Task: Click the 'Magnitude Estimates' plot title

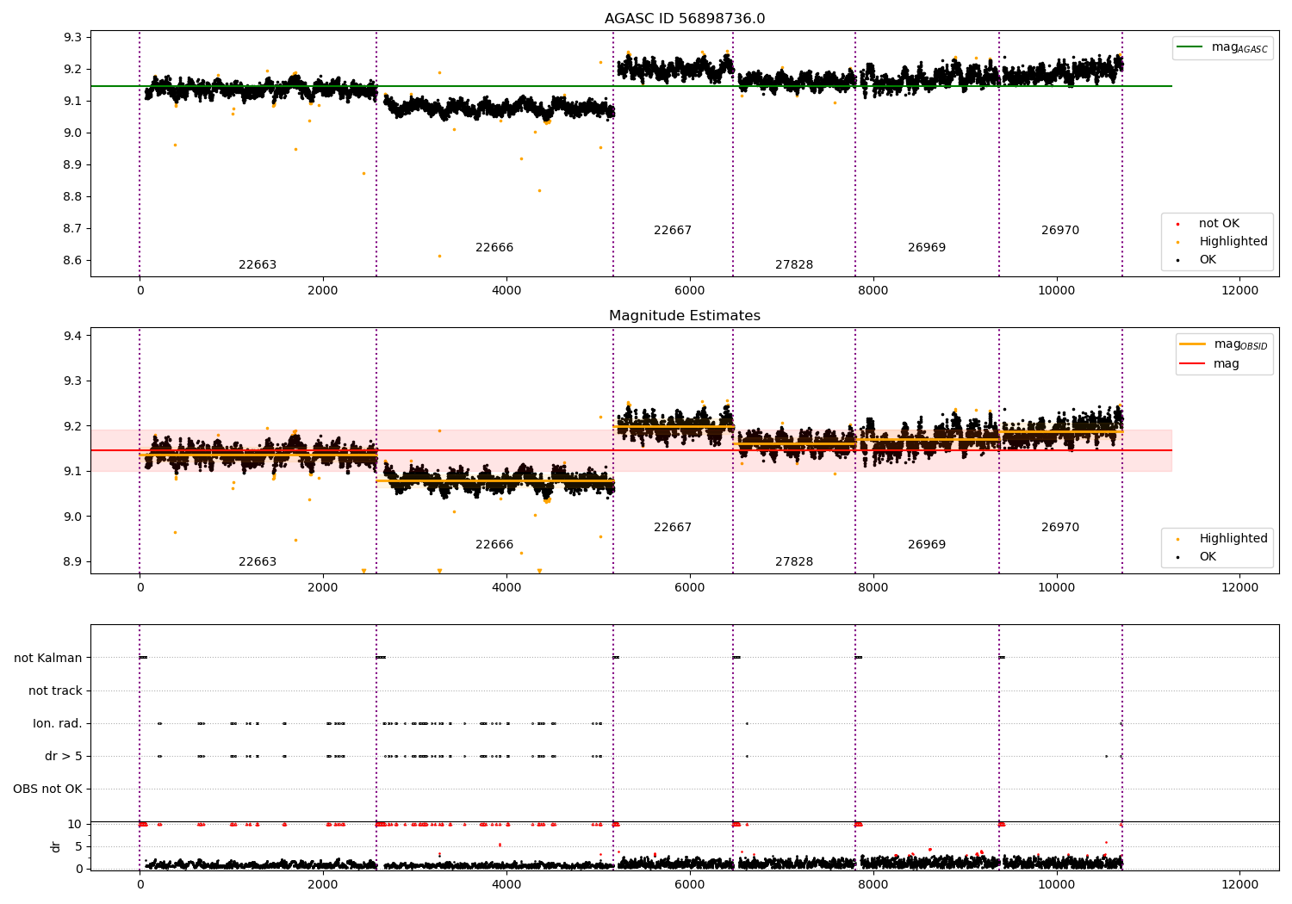Action: tap(685, 316)
